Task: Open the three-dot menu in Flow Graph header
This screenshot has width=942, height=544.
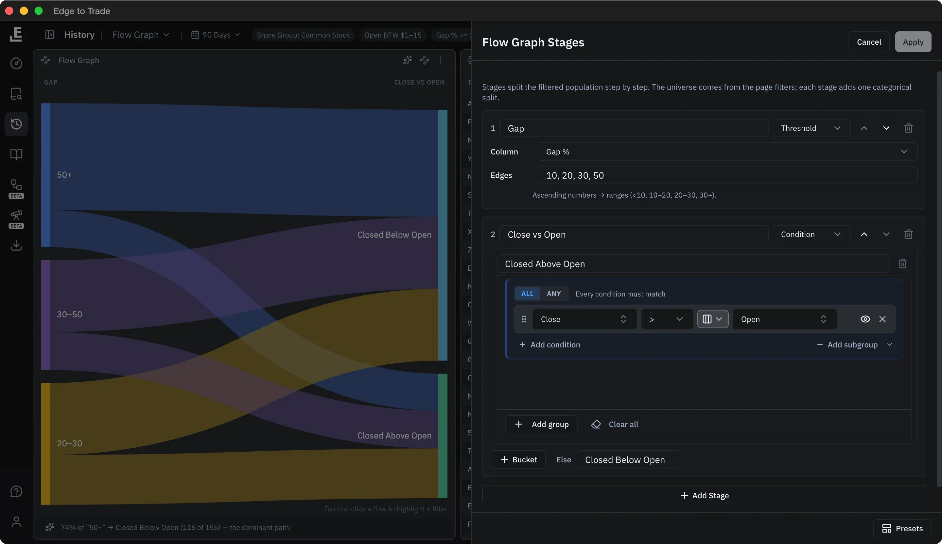Action: pyautogui.click(x=440, y=60)
